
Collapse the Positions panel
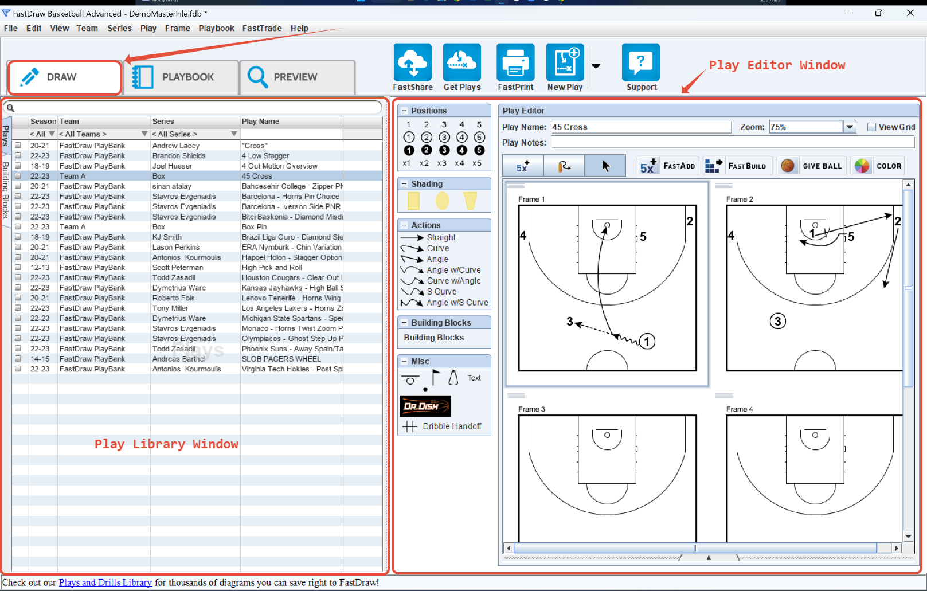click(404, 111)
